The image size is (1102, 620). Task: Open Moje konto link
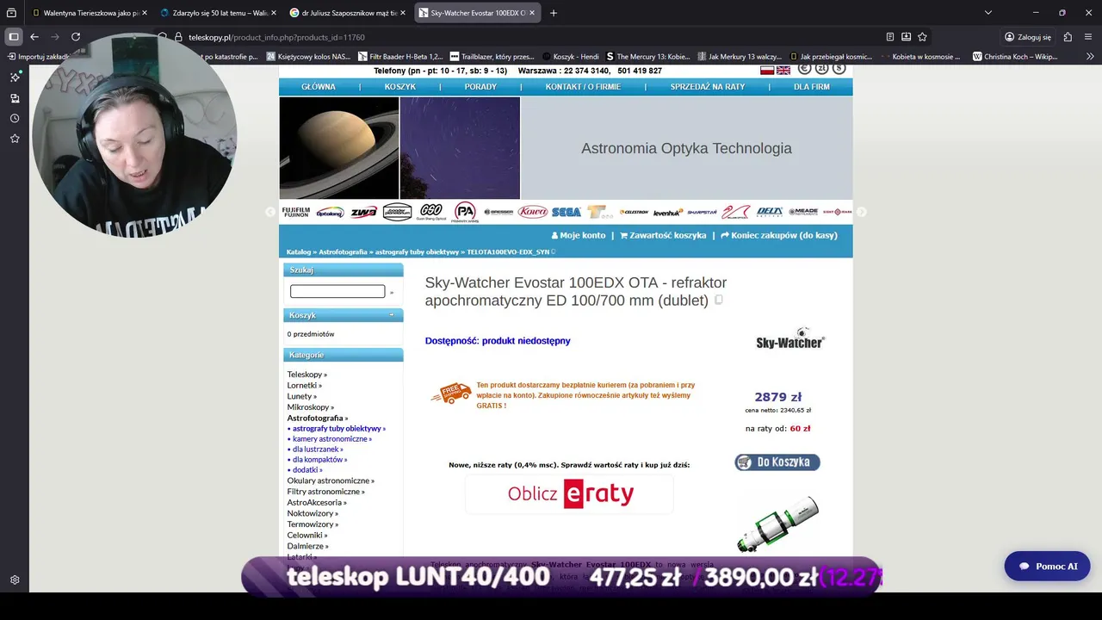579,235
